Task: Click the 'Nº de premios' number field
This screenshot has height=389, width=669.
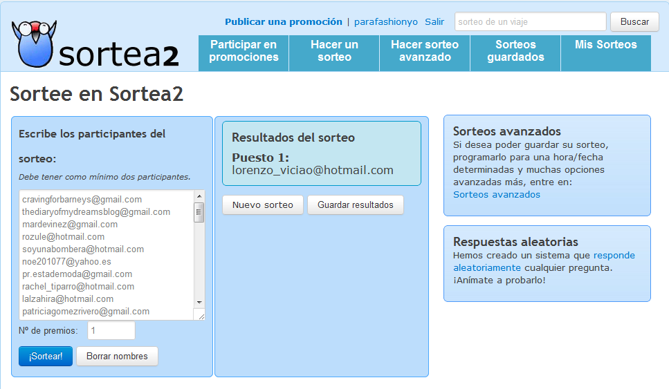Action: [x=111, y=331]
